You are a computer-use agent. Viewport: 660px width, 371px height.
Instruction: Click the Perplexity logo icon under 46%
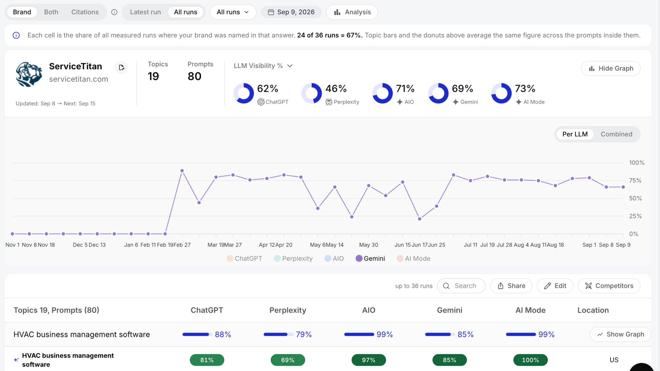click(x=329, y=102)
